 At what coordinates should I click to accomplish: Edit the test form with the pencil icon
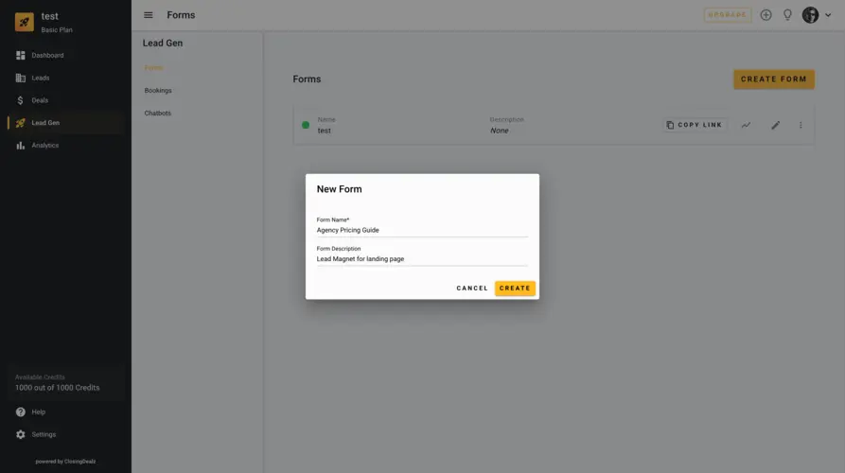pyautogui.click(x=776, y=125)
